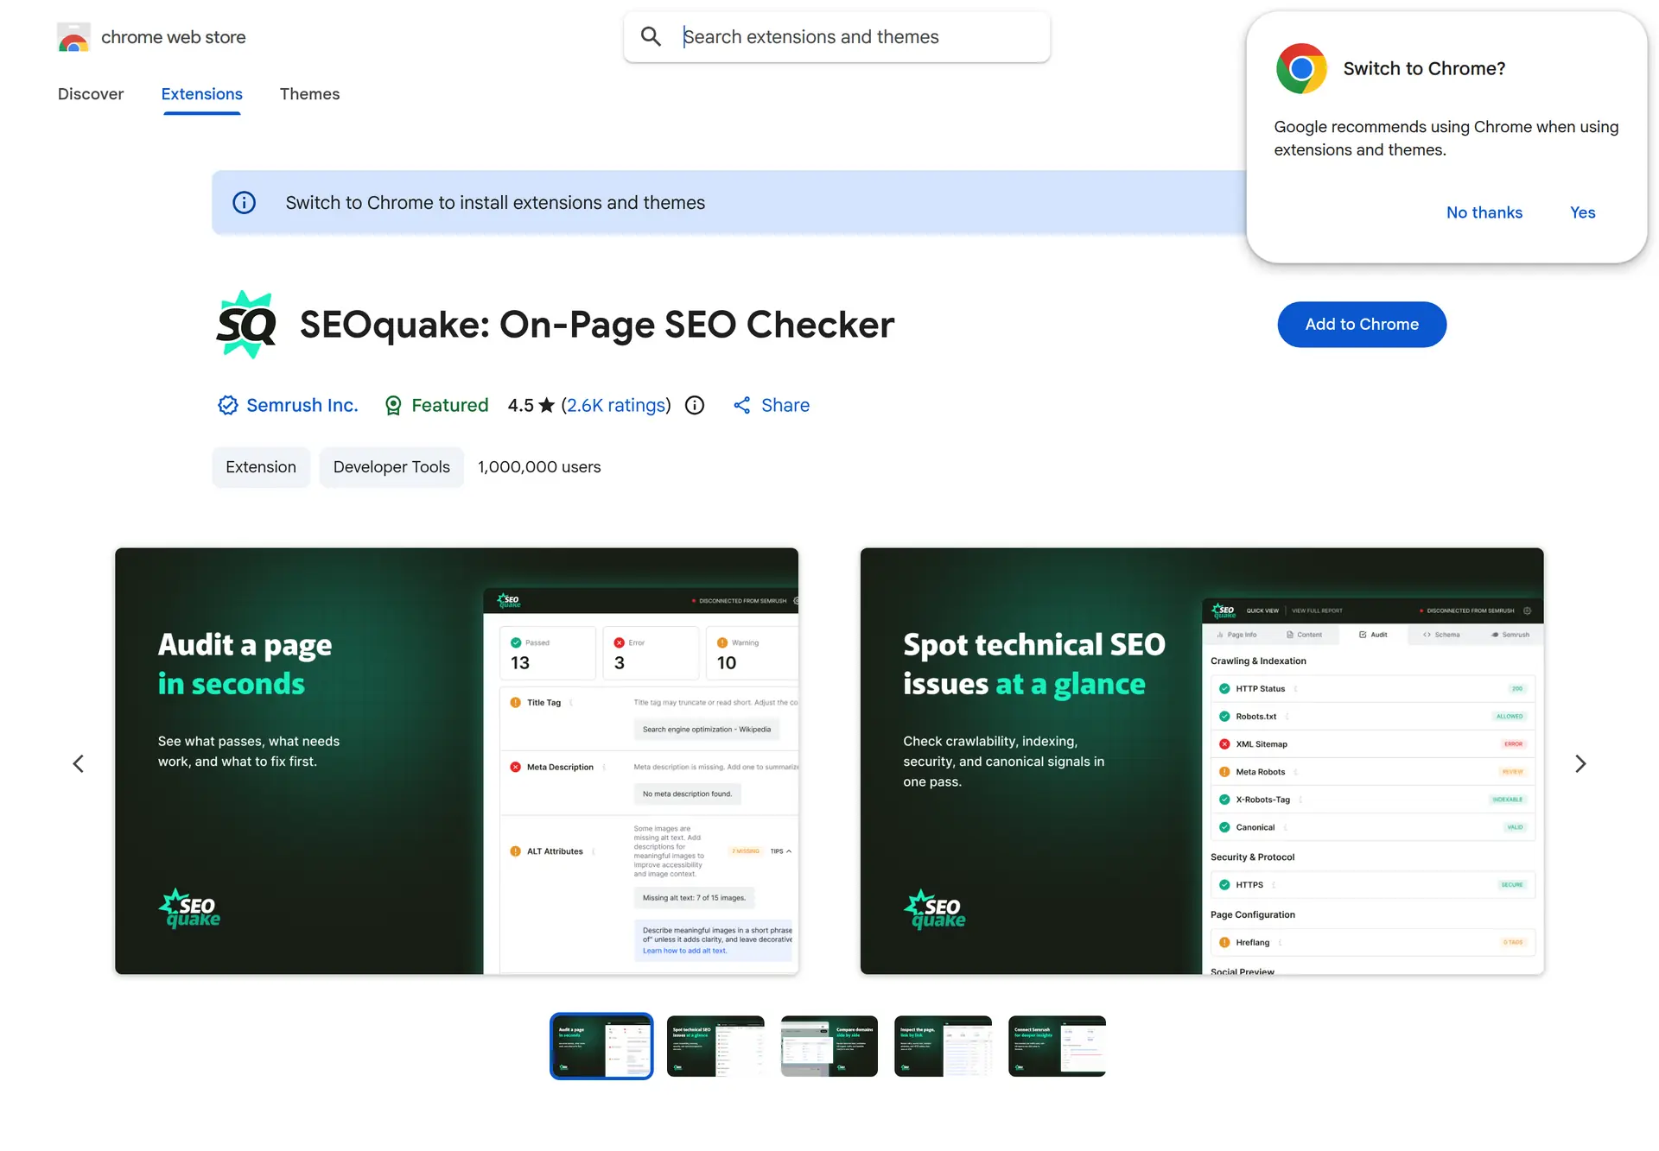Confirm switching to Chrome with Yes
Viewport: 1659px width, 1151px height.
(1583, 212)
